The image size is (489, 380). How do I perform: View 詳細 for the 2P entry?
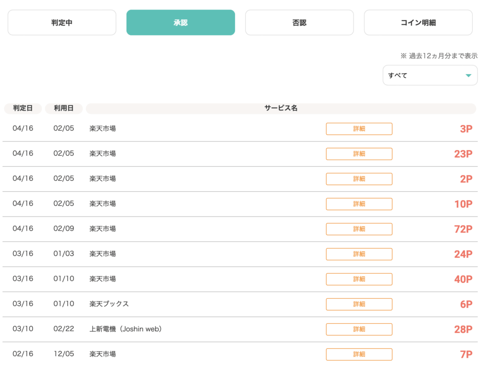point(359,179)
